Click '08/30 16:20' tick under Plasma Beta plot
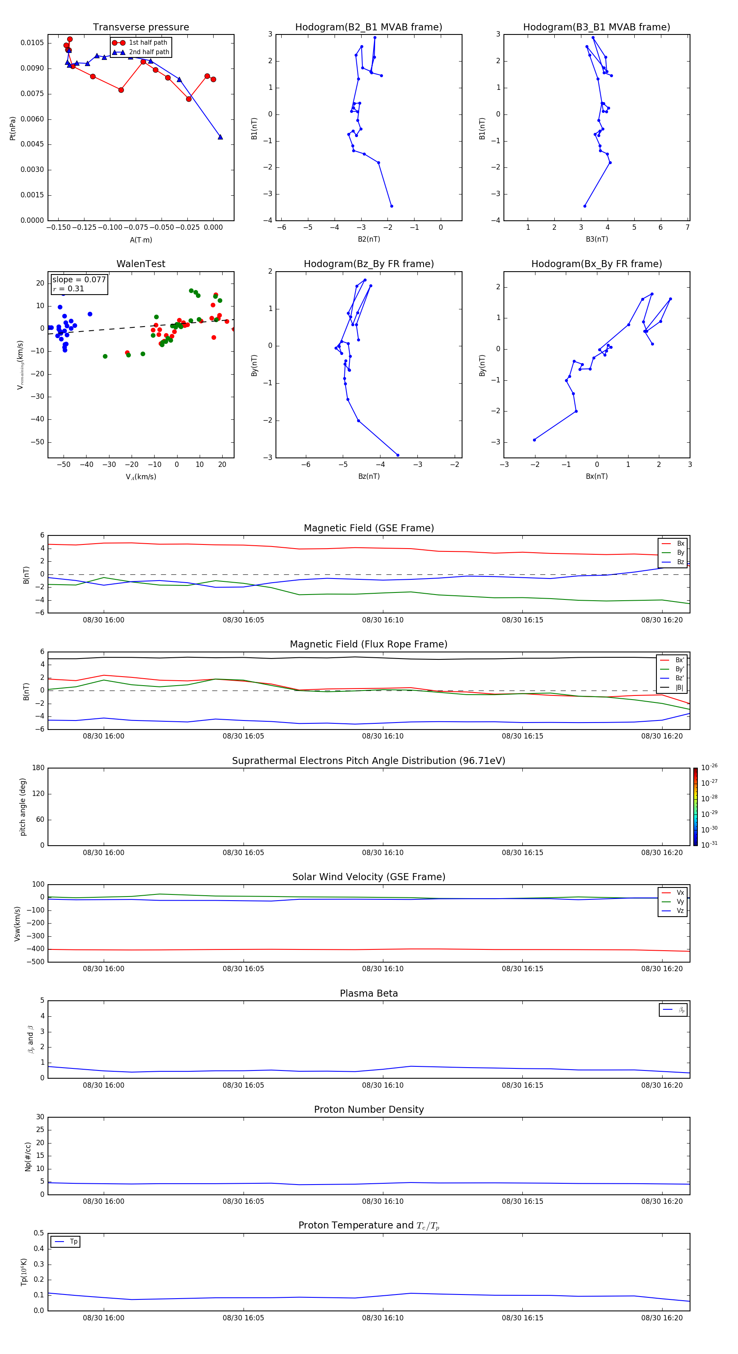This screenshot has height=1354, width=738. pos(662,1085)
